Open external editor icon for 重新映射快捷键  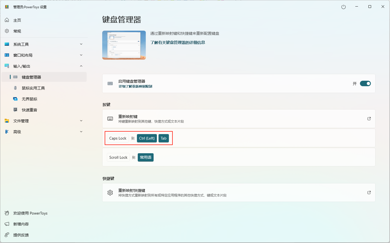tap(369, 192)
